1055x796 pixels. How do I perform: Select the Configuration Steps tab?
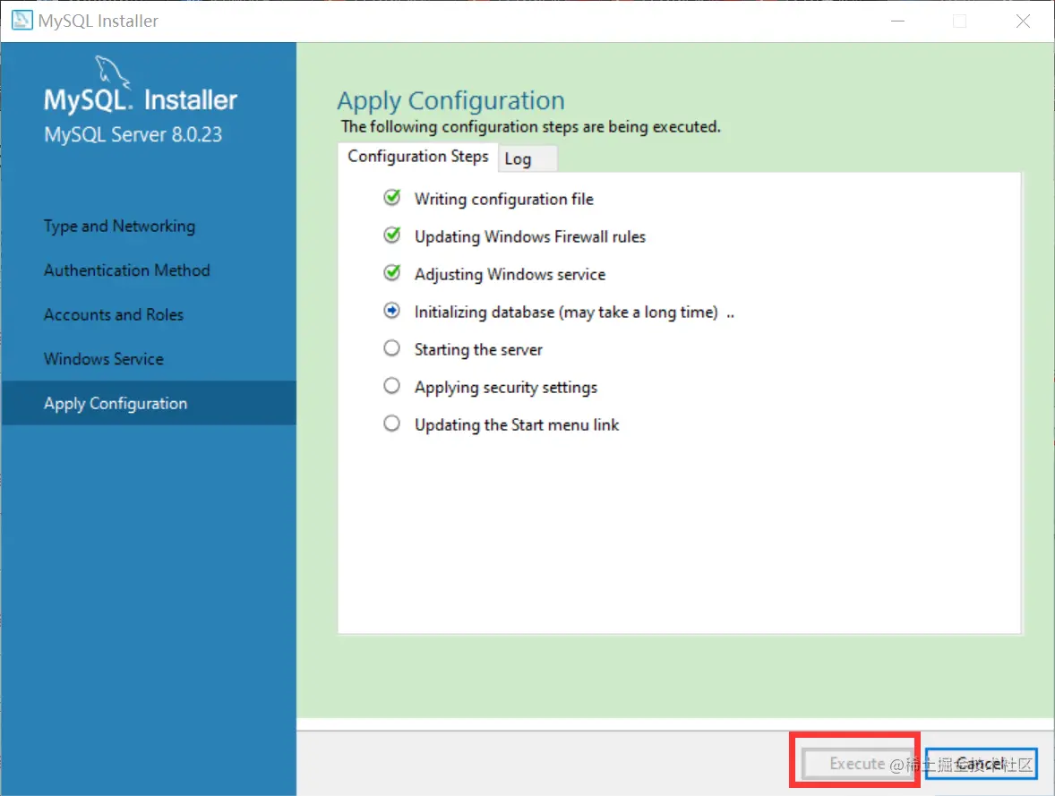coord(418,157)
